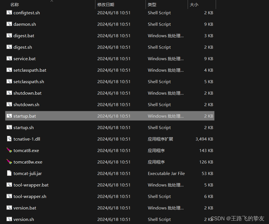Select the file name startup.sh
Image resolution: width=269 pixels, height=224 pixels.
tap(24, 128)
